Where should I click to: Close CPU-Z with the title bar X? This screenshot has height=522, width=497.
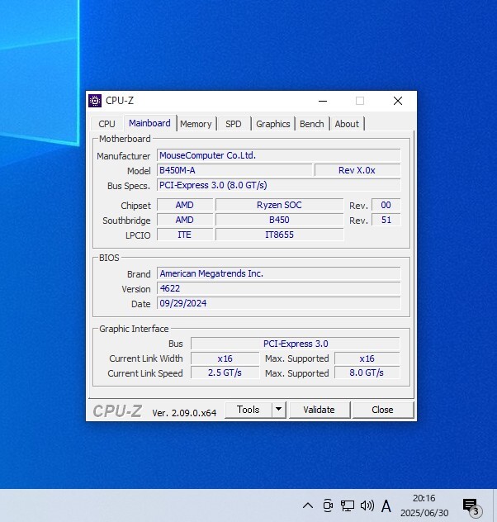[x=398, y=101]
